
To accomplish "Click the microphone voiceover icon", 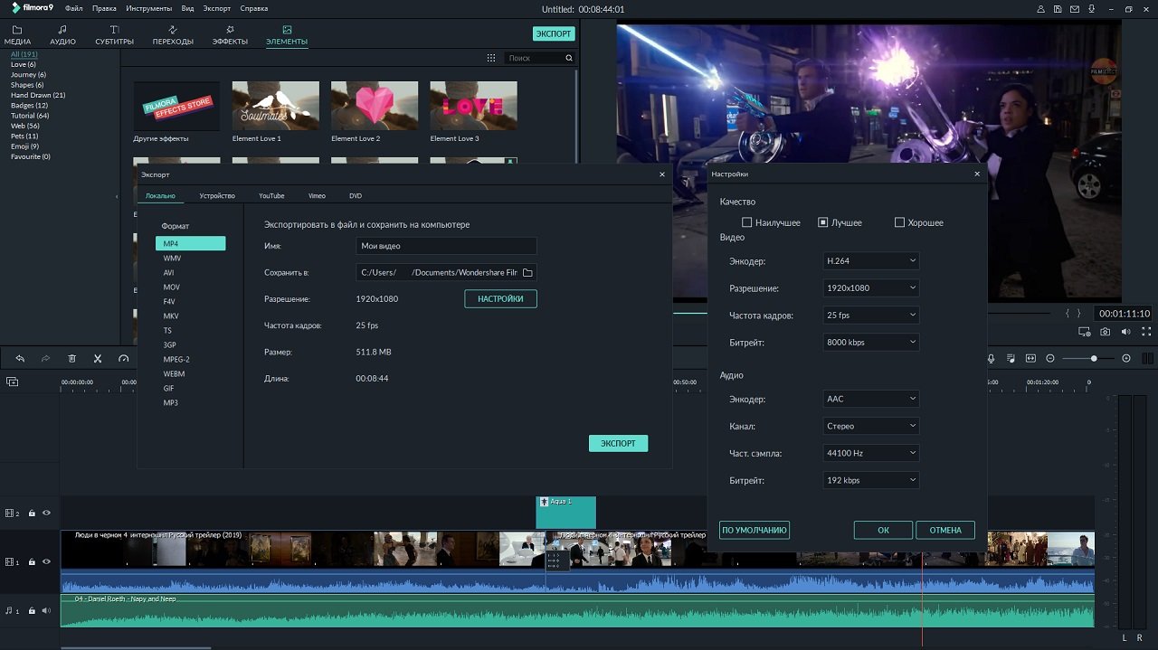I will coord(991,359).
